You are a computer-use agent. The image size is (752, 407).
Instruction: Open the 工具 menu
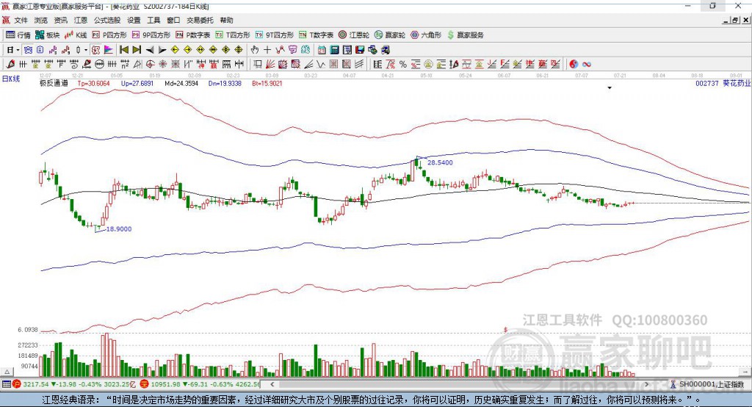(153, 20)
